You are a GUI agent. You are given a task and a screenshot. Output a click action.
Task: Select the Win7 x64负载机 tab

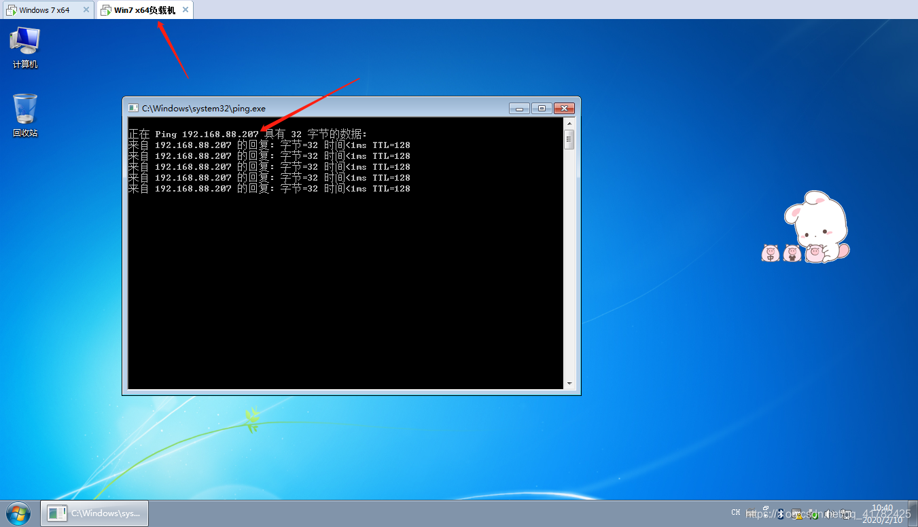tap(144, 10)
